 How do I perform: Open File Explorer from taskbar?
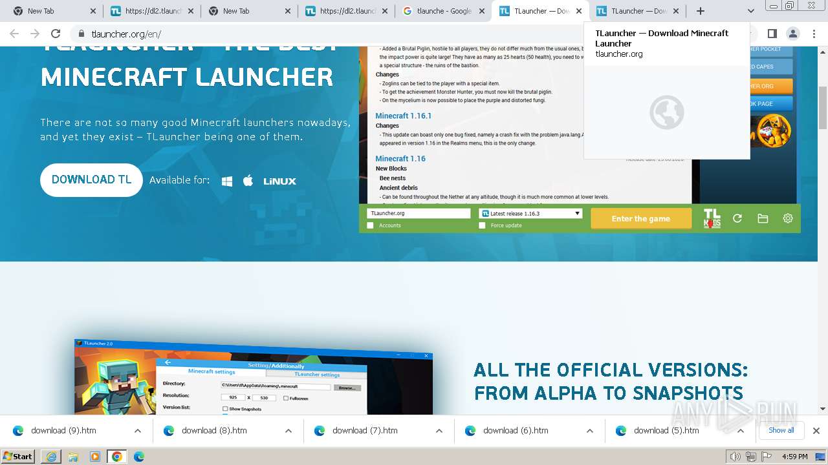pos(73,457)
